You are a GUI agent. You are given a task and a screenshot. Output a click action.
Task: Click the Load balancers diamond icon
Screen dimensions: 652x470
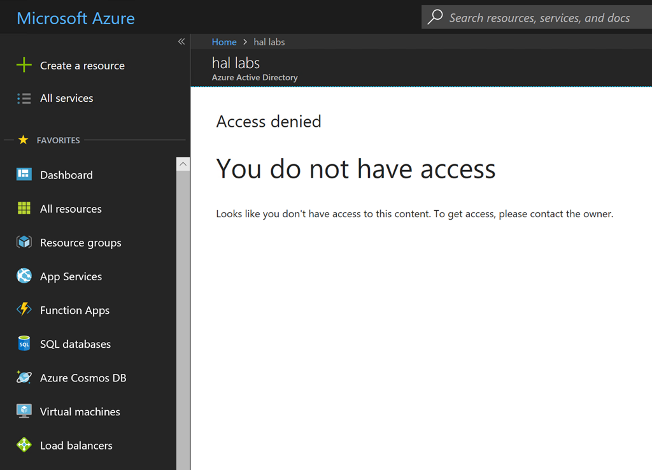[24, 445]
